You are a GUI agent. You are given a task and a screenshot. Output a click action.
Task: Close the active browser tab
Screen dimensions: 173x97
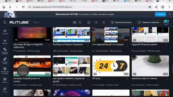164,1
